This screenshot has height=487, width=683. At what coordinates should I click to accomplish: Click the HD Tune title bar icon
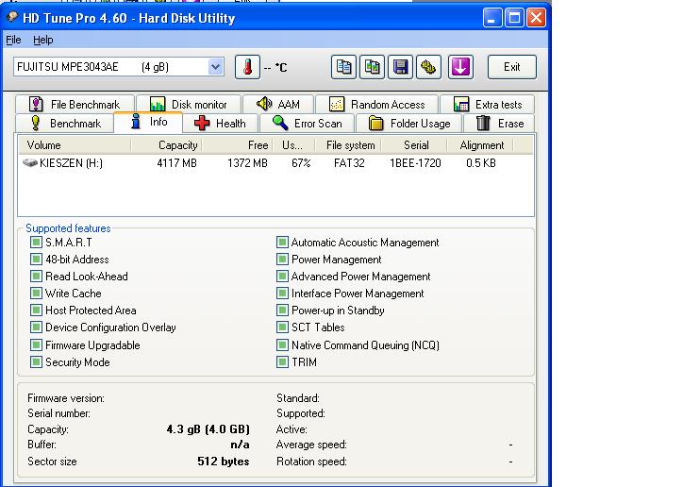[x=12, y=17]
